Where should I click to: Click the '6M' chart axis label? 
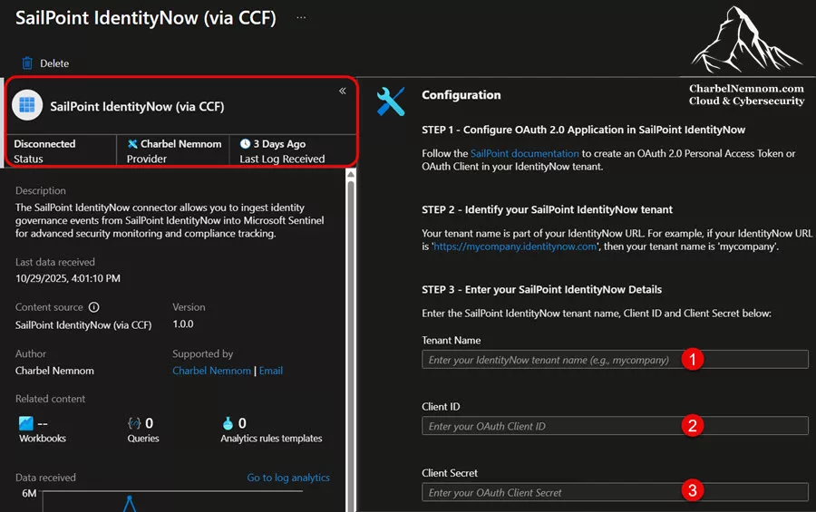click(29, 493)
